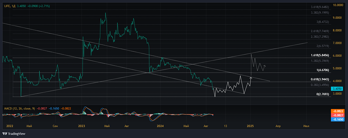Viewport: 348px width, 138px height.
Task: Select the Fibonacci level label 2(6.5719)
Action: click(323, 46)
